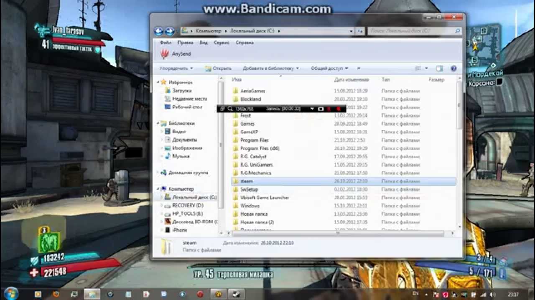Open the Упорядочить dropdown
This screenshot has width=535, height=300.
pos(176,68)
